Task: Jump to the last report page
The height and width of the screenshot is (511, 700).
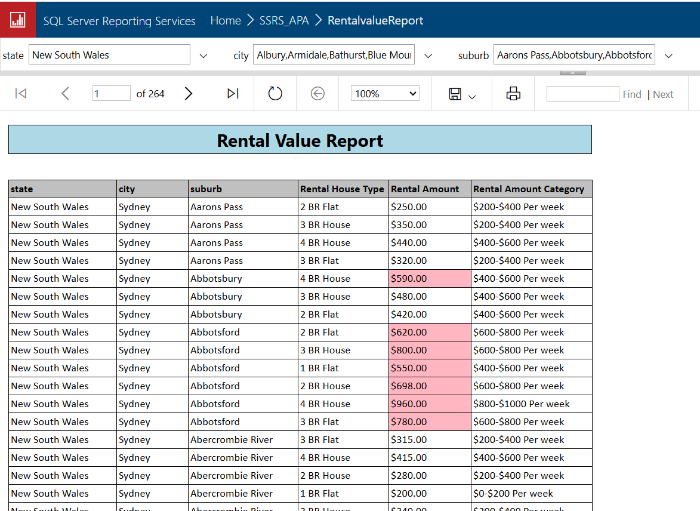Action: (233, 94)
